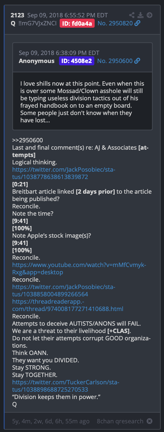Viewport: 164px width, 432px height.
Task: Click the download icon on post 2123
Action: click(x=141, y=15)
